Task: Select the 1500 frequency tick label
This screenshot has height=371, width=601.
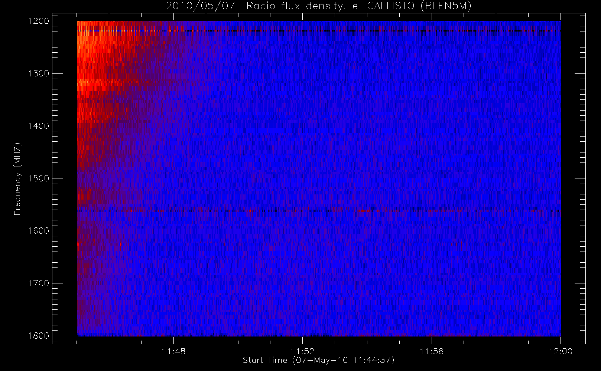Action: point(39,178)
